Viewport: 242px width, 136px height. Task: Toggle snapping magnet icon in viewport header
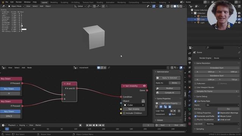point(94,6)
